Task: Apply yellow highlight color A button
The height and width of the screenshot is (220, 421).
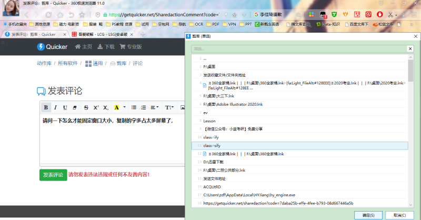Action: [x=116, y=107]
